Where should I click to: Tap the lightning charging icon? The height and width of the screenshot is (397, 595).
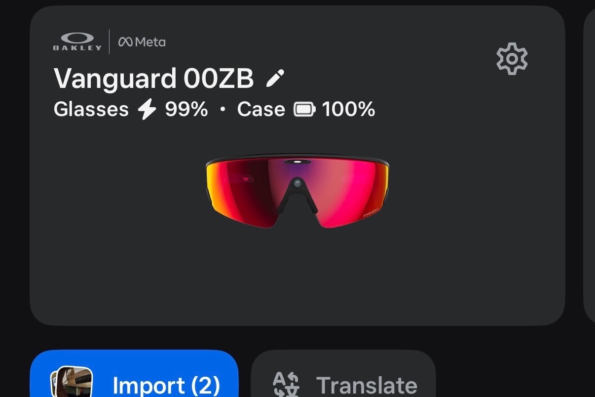click(x=147, y=109)
